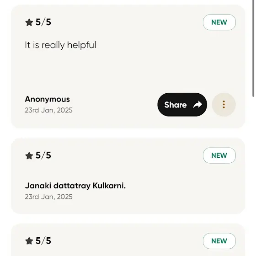
Task: Click star icon on first review rating
Action: pos(29,22)
